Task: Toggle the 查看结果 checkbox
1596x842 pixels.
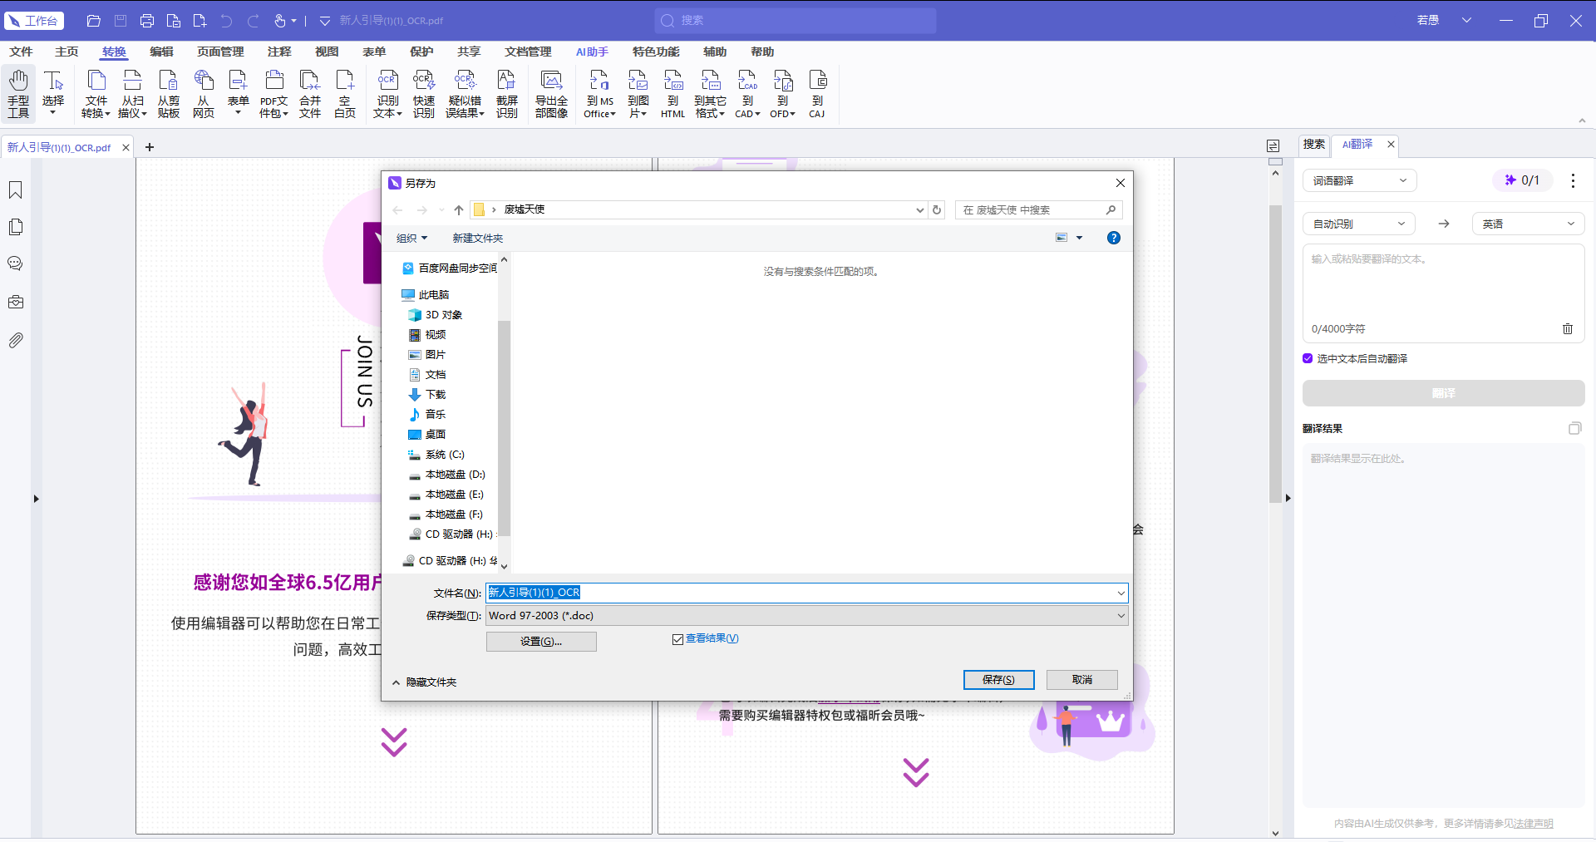Action: tap(677, 639)
